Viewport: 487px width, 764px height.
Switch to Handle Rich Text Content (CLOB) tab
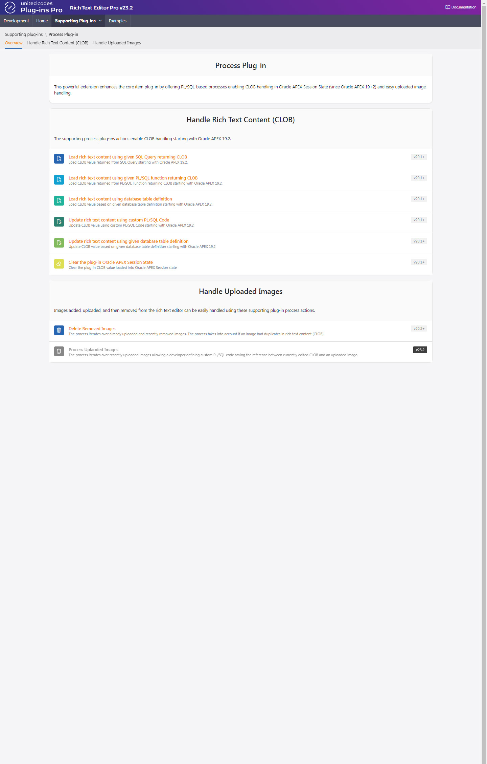(58, 43)
